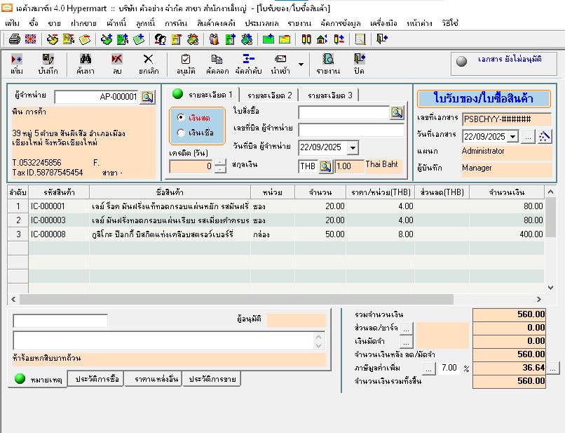Click the ใบสั่งซื้อ purchase order input field
This screenshot has height=433, width=565.
(x=343, y=112)
